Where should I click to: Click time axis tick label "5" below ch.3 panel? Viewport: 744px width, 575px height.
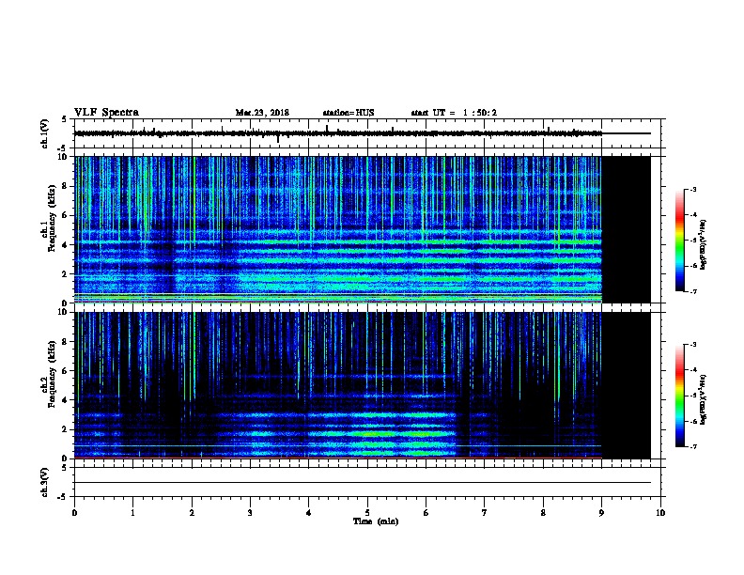point(367,513)
